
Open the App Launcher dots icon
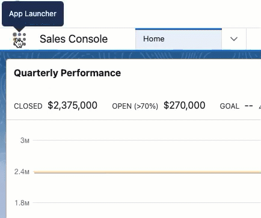tap(19, 39)
